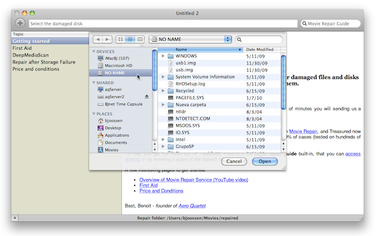This screenshot has width=378, height=236.
Task: Open Movies place icon
Action: coord(101,150)
